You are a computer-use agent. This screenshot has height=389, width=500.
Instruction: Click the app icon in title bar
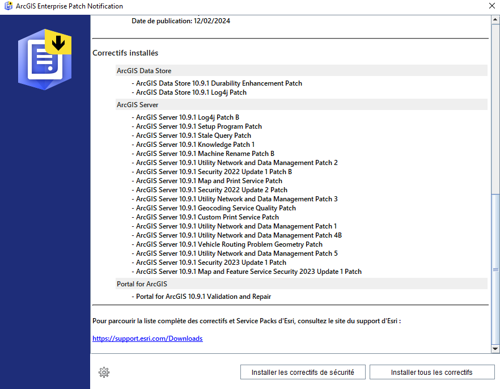pyautogui.click(x=9, y=6)
